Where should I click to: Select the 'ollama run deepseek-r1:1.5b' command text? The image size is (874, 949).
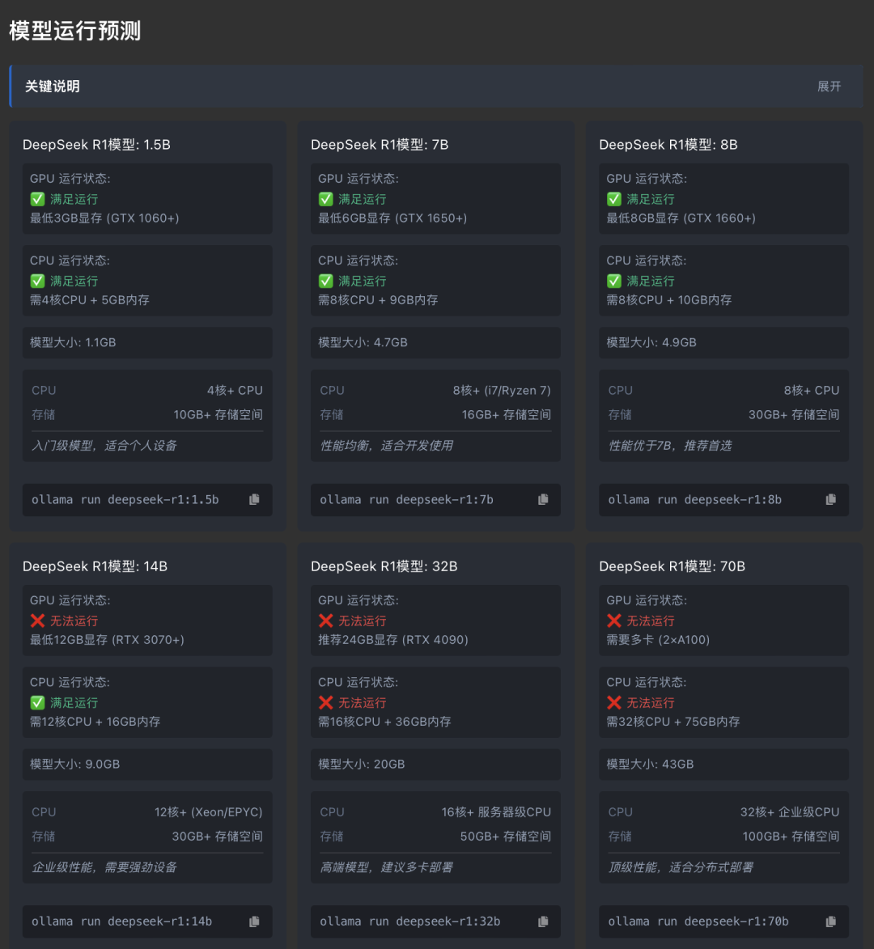coord(125,499)
